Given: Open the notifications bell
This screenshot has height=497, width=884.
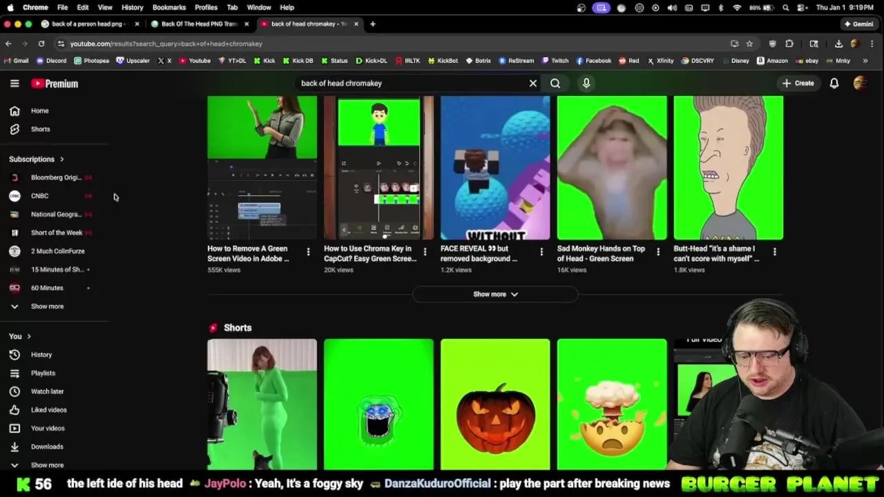Looking at the screenshot, I should (x=834, y=84).
